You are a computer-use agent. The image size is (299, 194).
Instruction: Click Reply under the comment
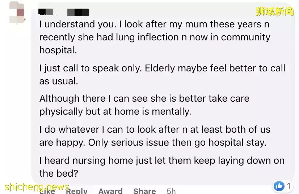point(76,191)
